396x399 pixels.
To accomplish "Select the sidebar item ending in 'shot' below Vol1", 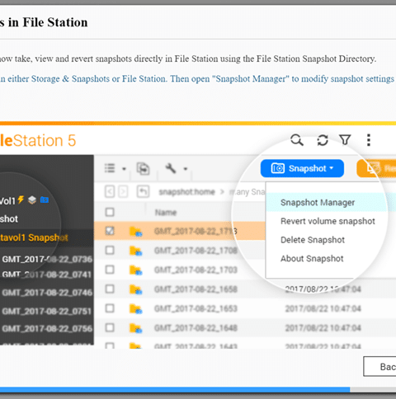I will tap(9, 219).
